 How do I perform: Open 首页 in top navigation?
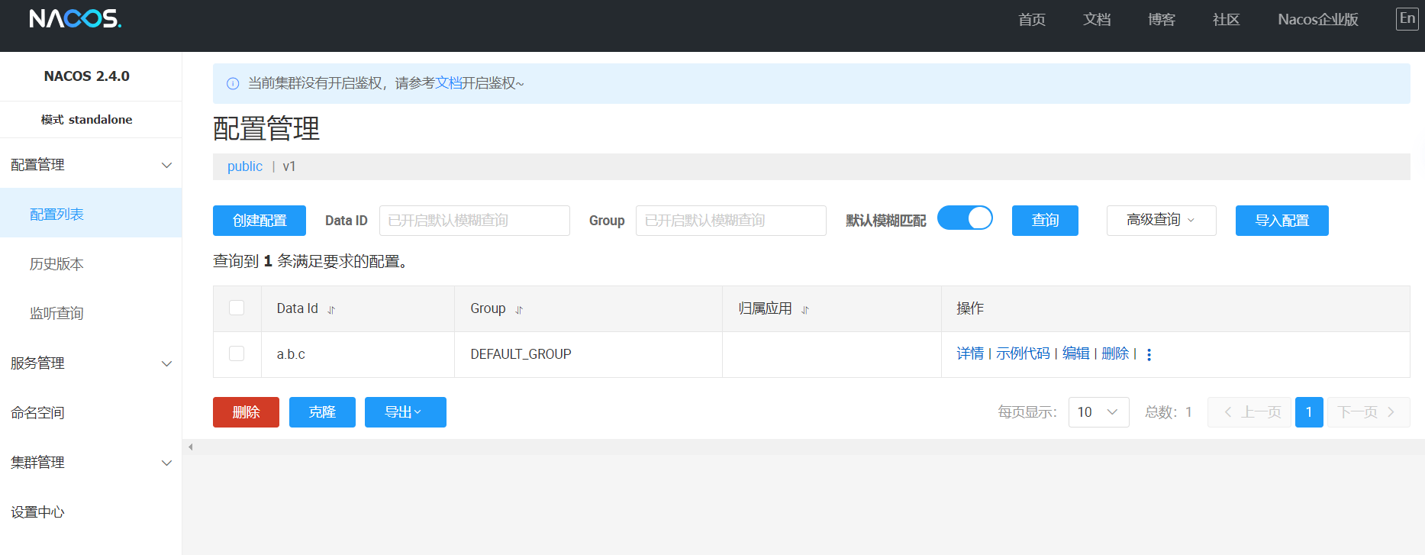point(1032,20)
